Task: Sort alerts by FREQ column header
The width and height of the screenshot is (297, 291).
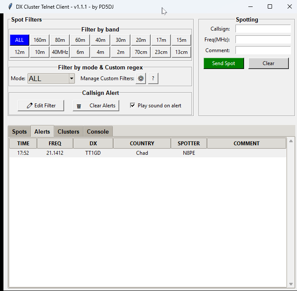Action: tap(55, 144)
